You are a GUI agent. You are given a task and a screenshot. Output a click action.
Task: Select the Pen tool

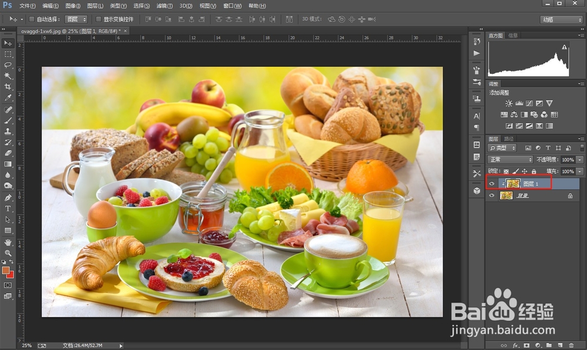8,198
